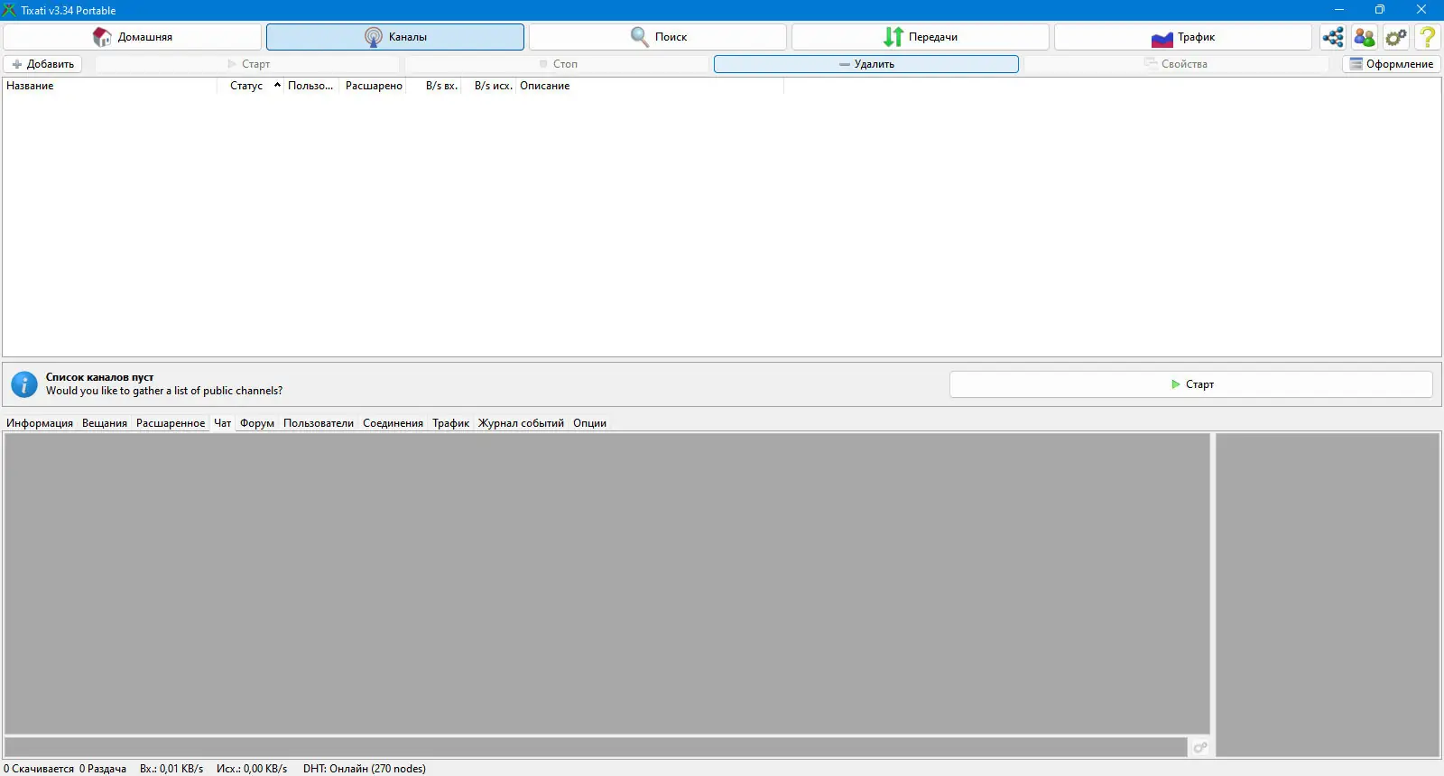Screen dimensions: 1444x776
Task: Sort by the Пользо... column header
Action: (310, 86)
